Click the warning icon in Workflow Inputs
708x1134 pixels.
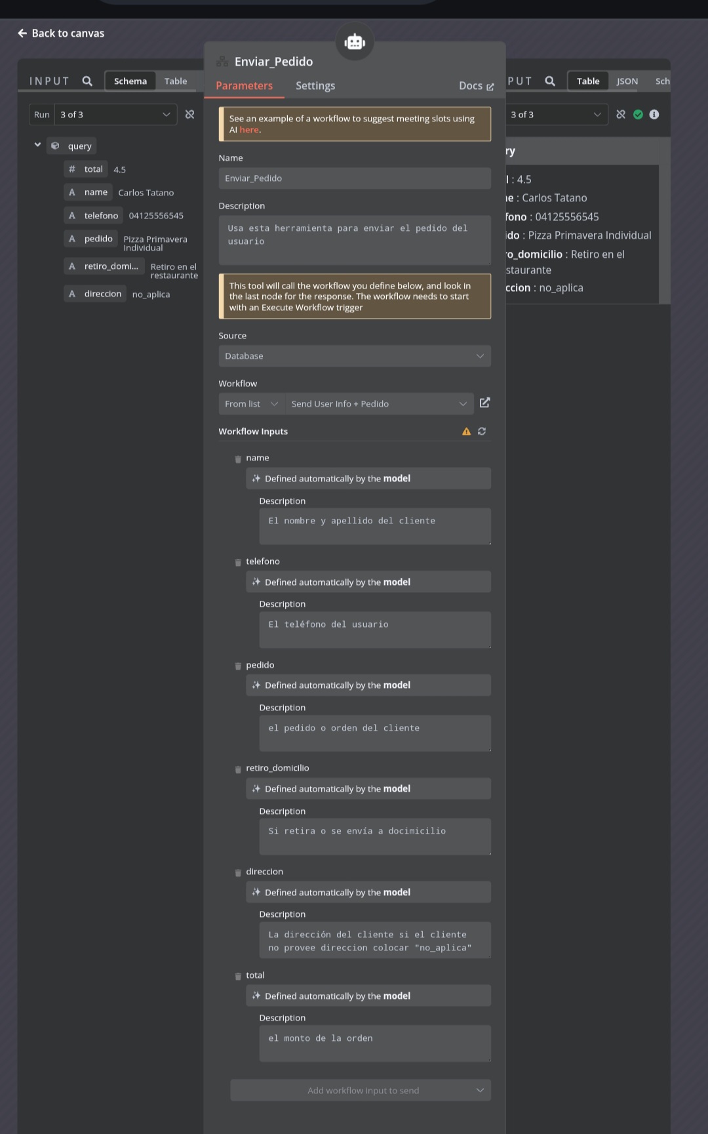[466, 432]
